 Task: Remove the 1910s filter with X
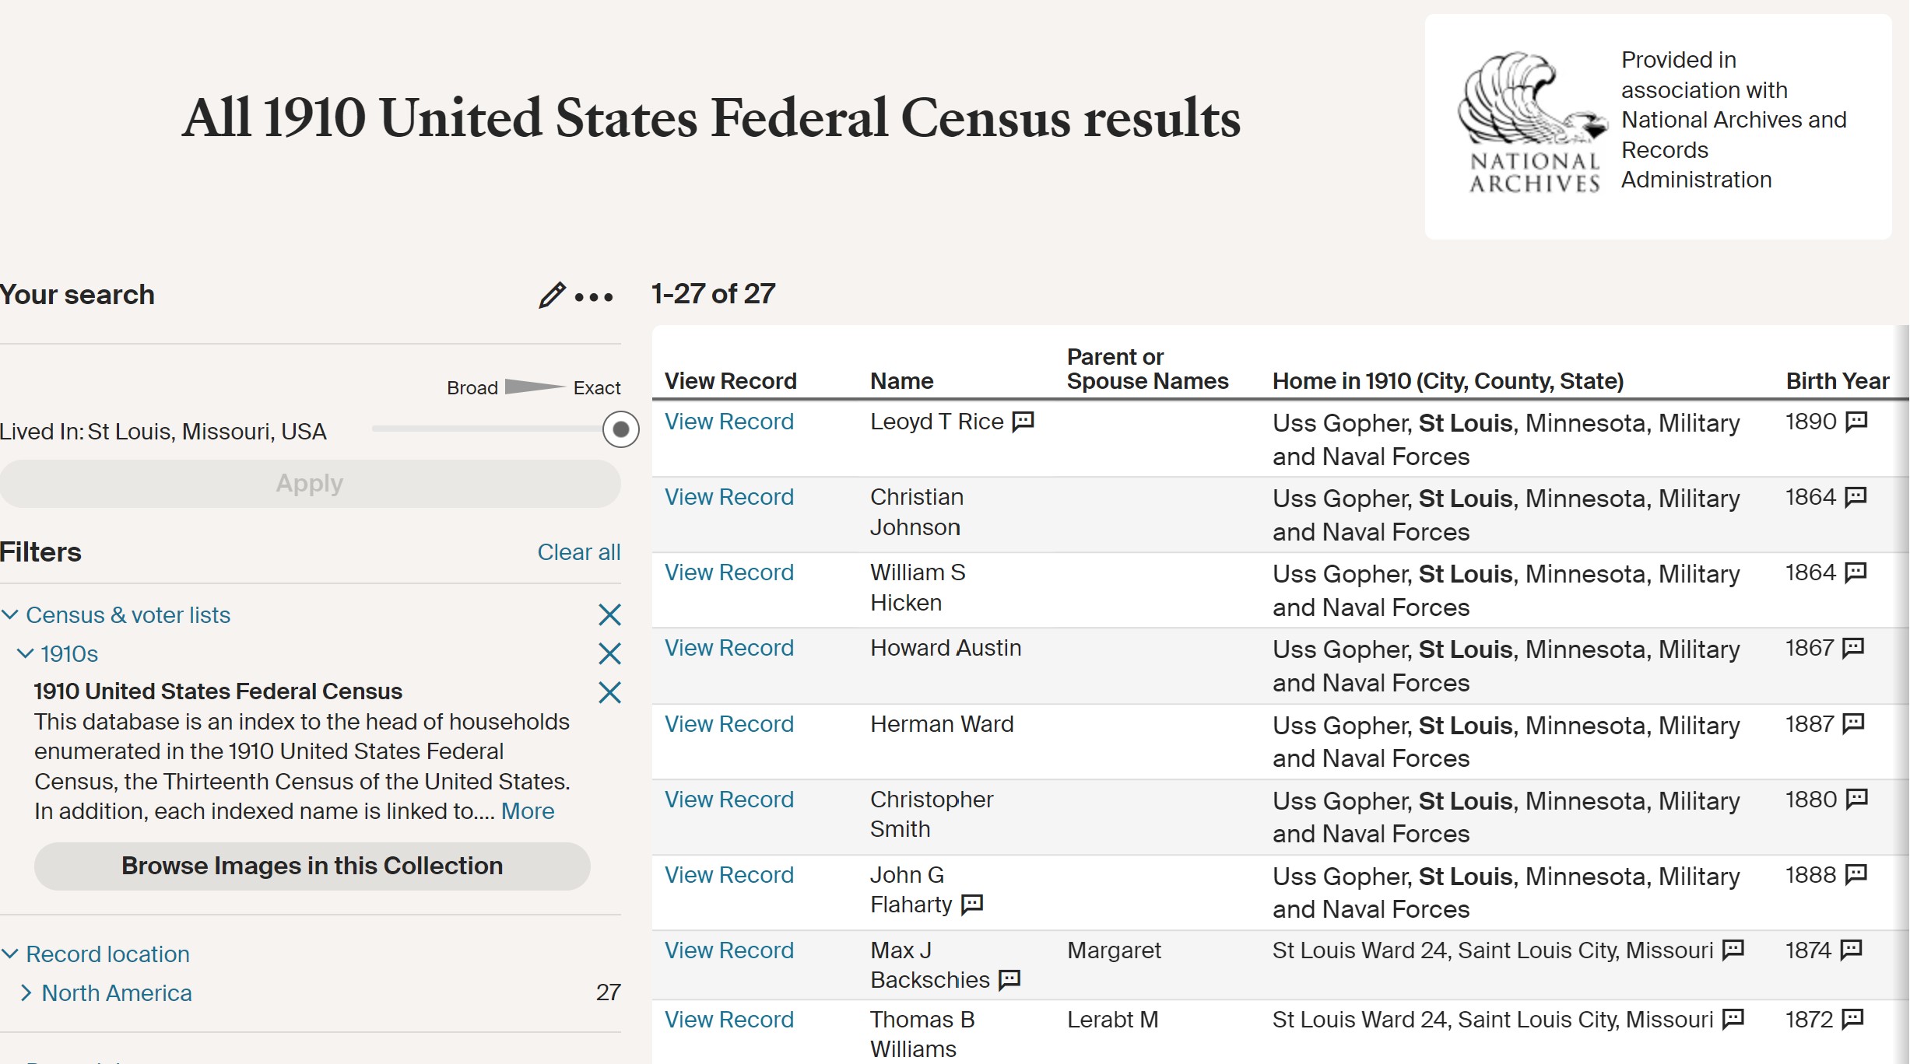tap(609, 653)
